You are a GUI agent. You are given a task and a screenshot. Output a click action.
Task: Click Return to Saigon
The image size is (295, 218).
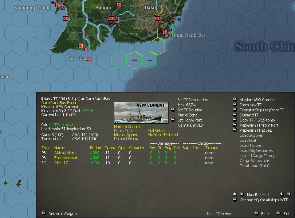pyautogui.click(x=63, y=214)
